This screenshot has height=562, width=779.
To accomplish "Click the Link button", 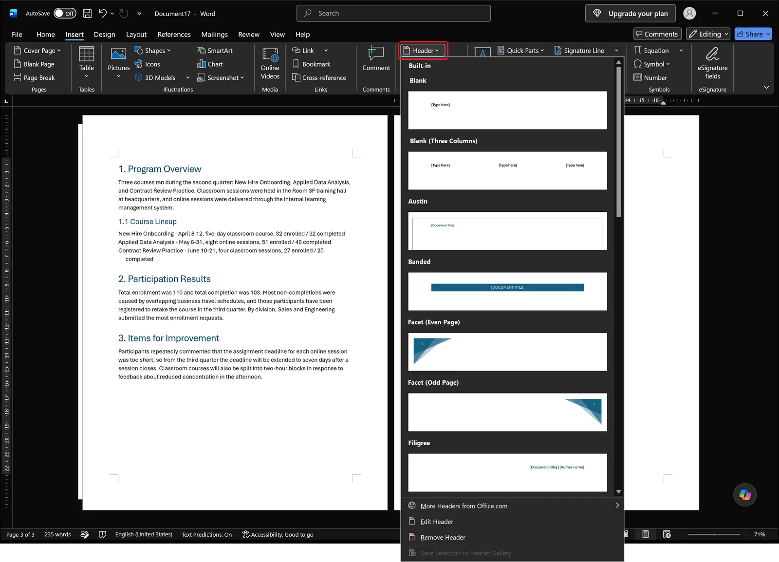I will click(303, 51).
